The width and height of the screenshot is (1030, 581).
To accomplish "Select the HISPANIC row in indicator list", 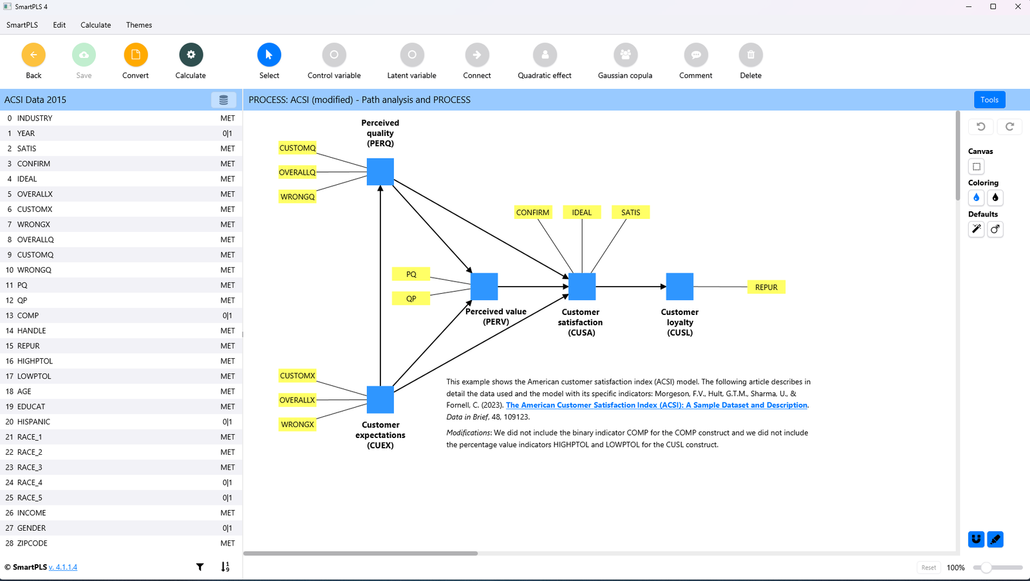I will click(121, 422).
